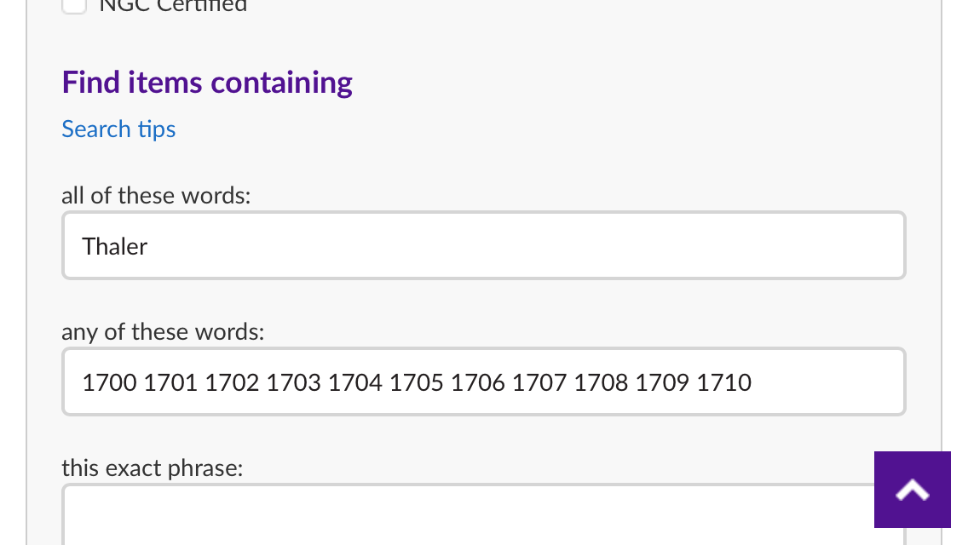This screenshot has height=545, width=968.
Task: Click on year 1710 in the field
Action: tap(724, 382)
